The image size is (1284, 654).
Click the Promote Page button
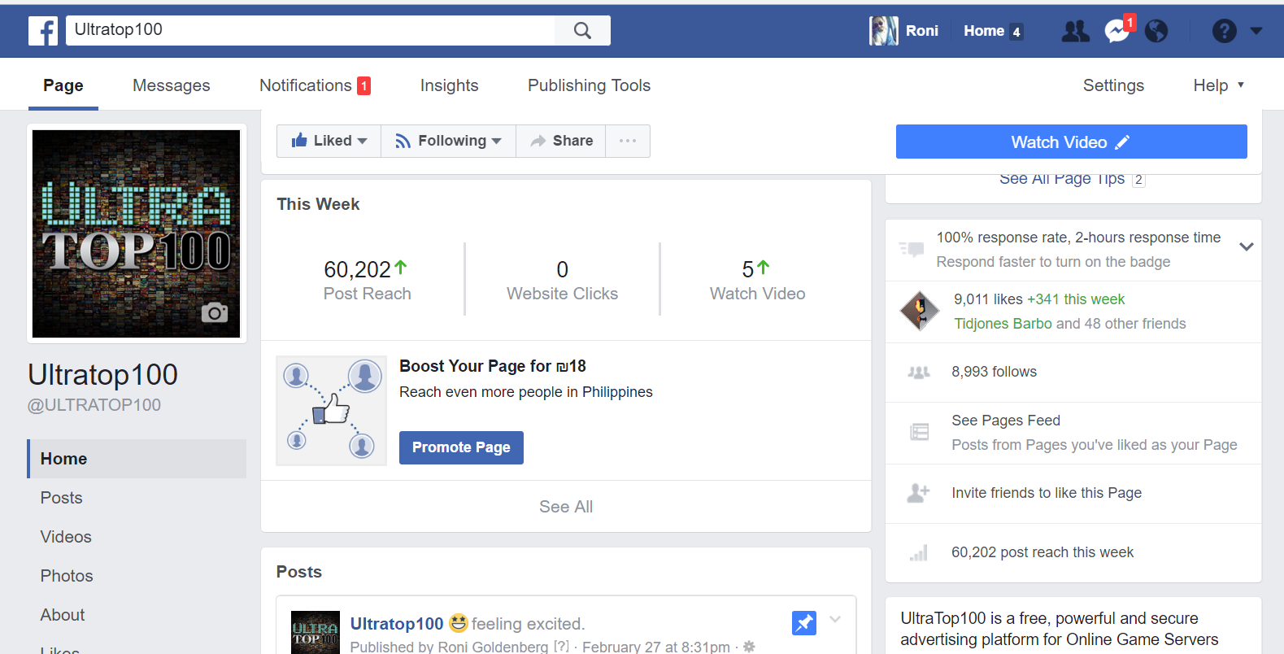461,447
